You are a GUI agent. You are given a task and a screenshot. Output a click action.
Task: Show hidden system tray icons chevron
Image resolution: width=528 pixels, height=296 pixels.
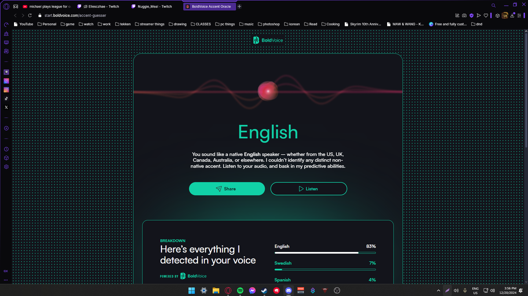438,291
